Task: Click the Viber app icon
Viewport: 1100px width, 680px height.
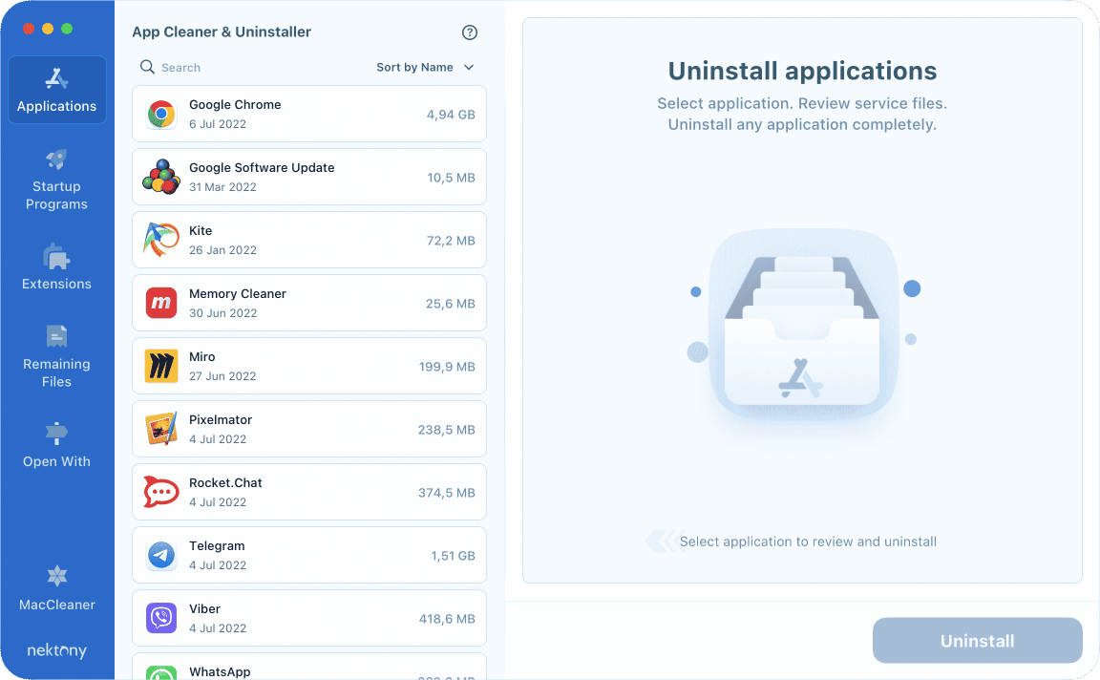Action: 161,618
